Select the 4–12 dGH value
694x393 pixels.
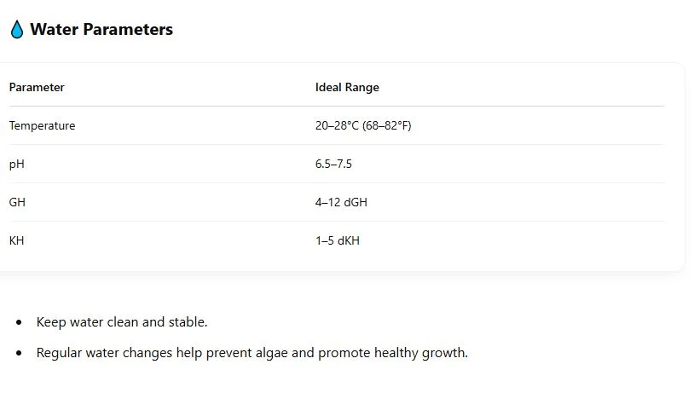(x=341, y=202)
